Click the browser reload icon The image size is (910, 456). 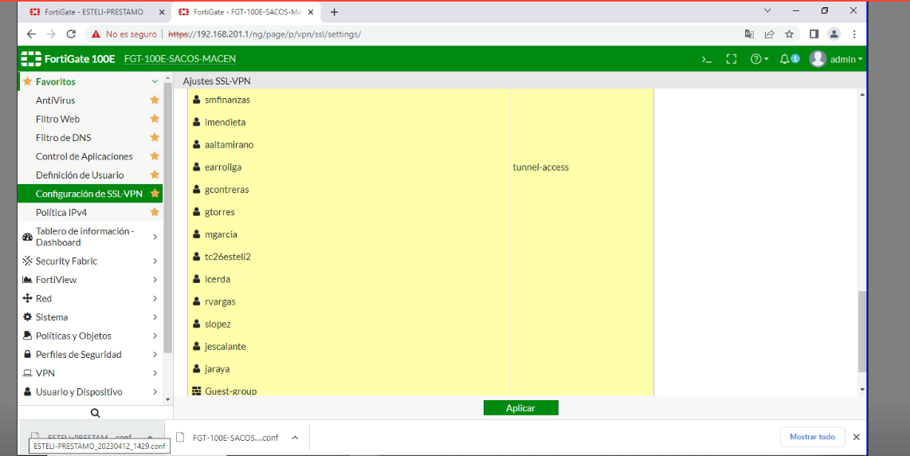pos(71,34)
